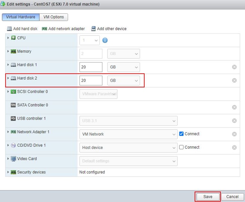This screenshot has width=245, height=202.
Task: Click the Memory module icon
Action: click(13, 51)
